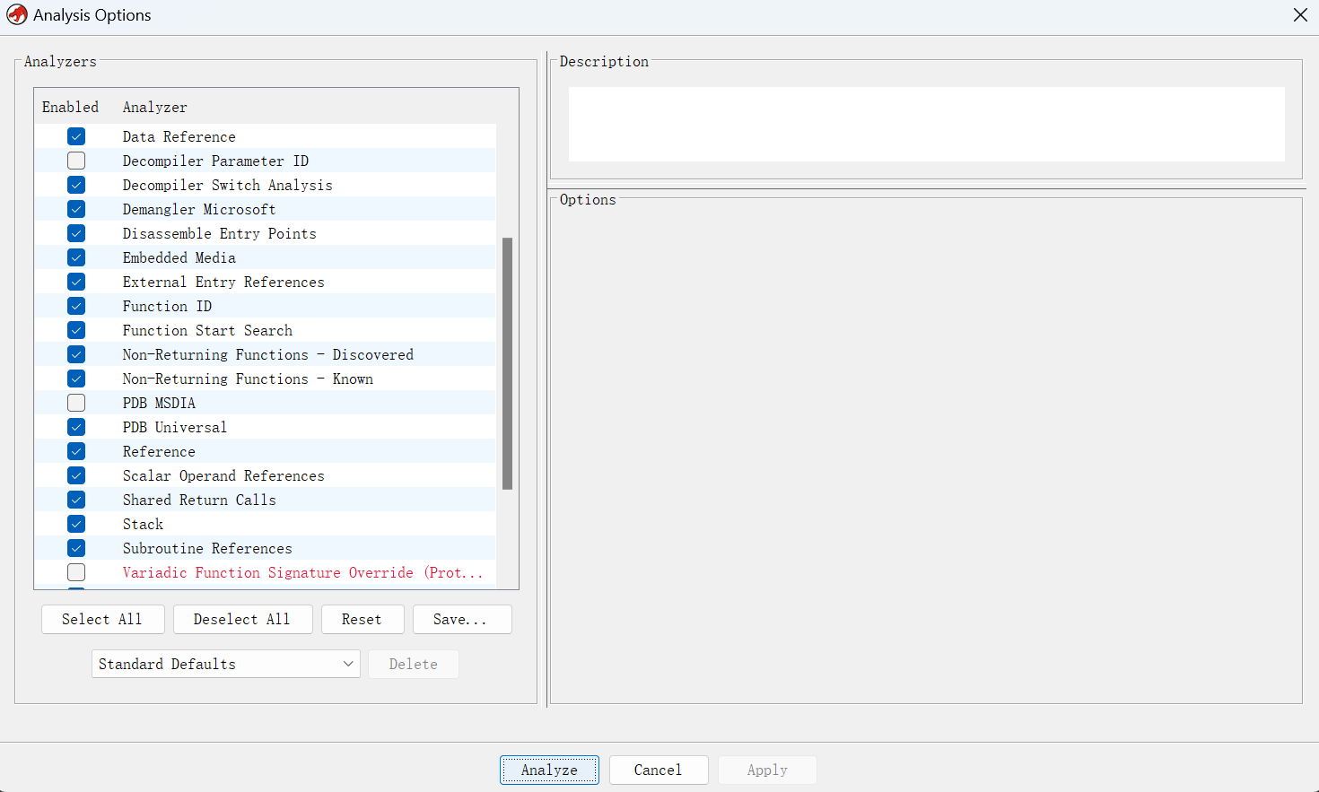
Task: Select Subroutine References row text
Action: [x=207, y=548]
